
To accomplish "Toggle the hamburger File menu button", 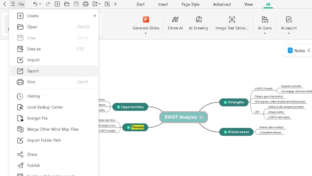I will (x=13, y=4).
